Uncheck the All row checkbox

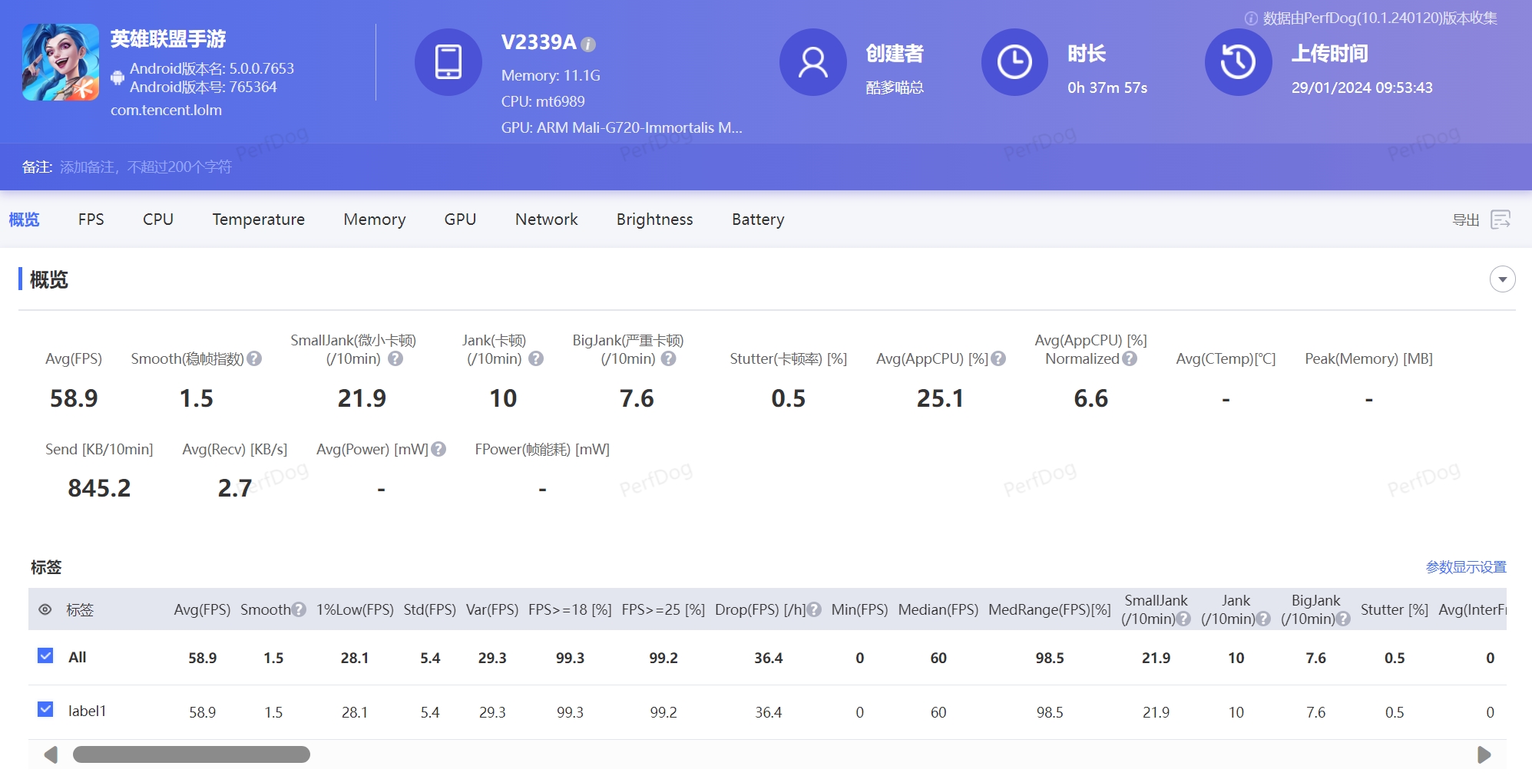pos(45,655)
